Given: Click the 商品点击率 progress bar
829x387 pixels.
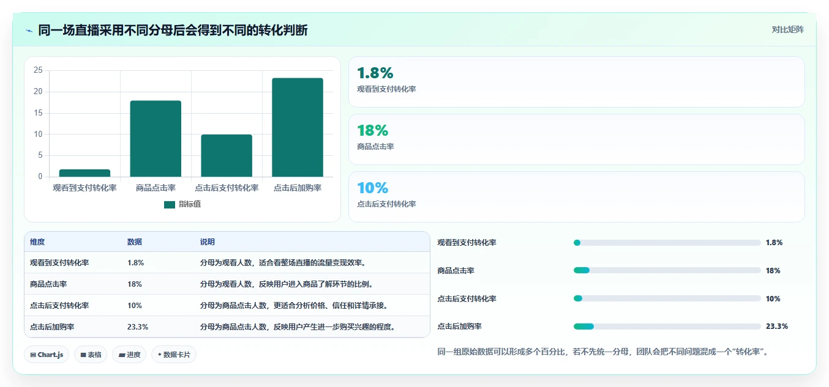Looking at the screenshot, I should coord(667,270).
